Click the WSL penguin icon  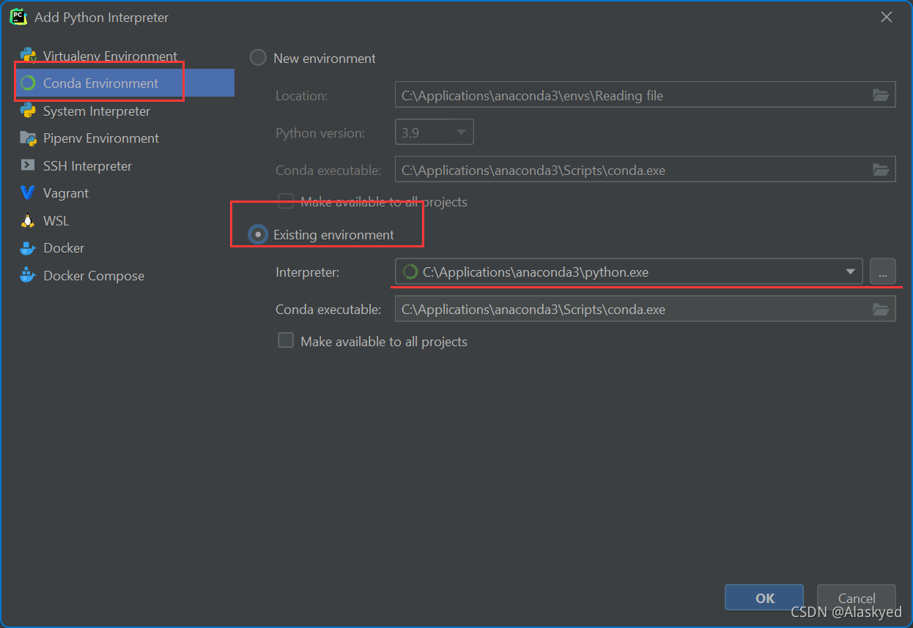(x=29, y=220)
